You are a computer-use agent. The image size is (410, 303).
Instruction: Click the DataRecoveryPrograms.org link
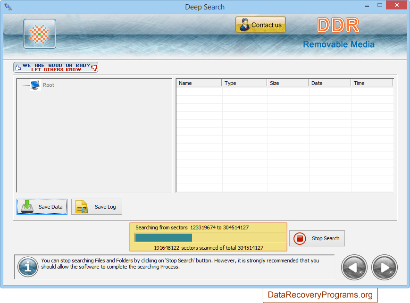320,295
